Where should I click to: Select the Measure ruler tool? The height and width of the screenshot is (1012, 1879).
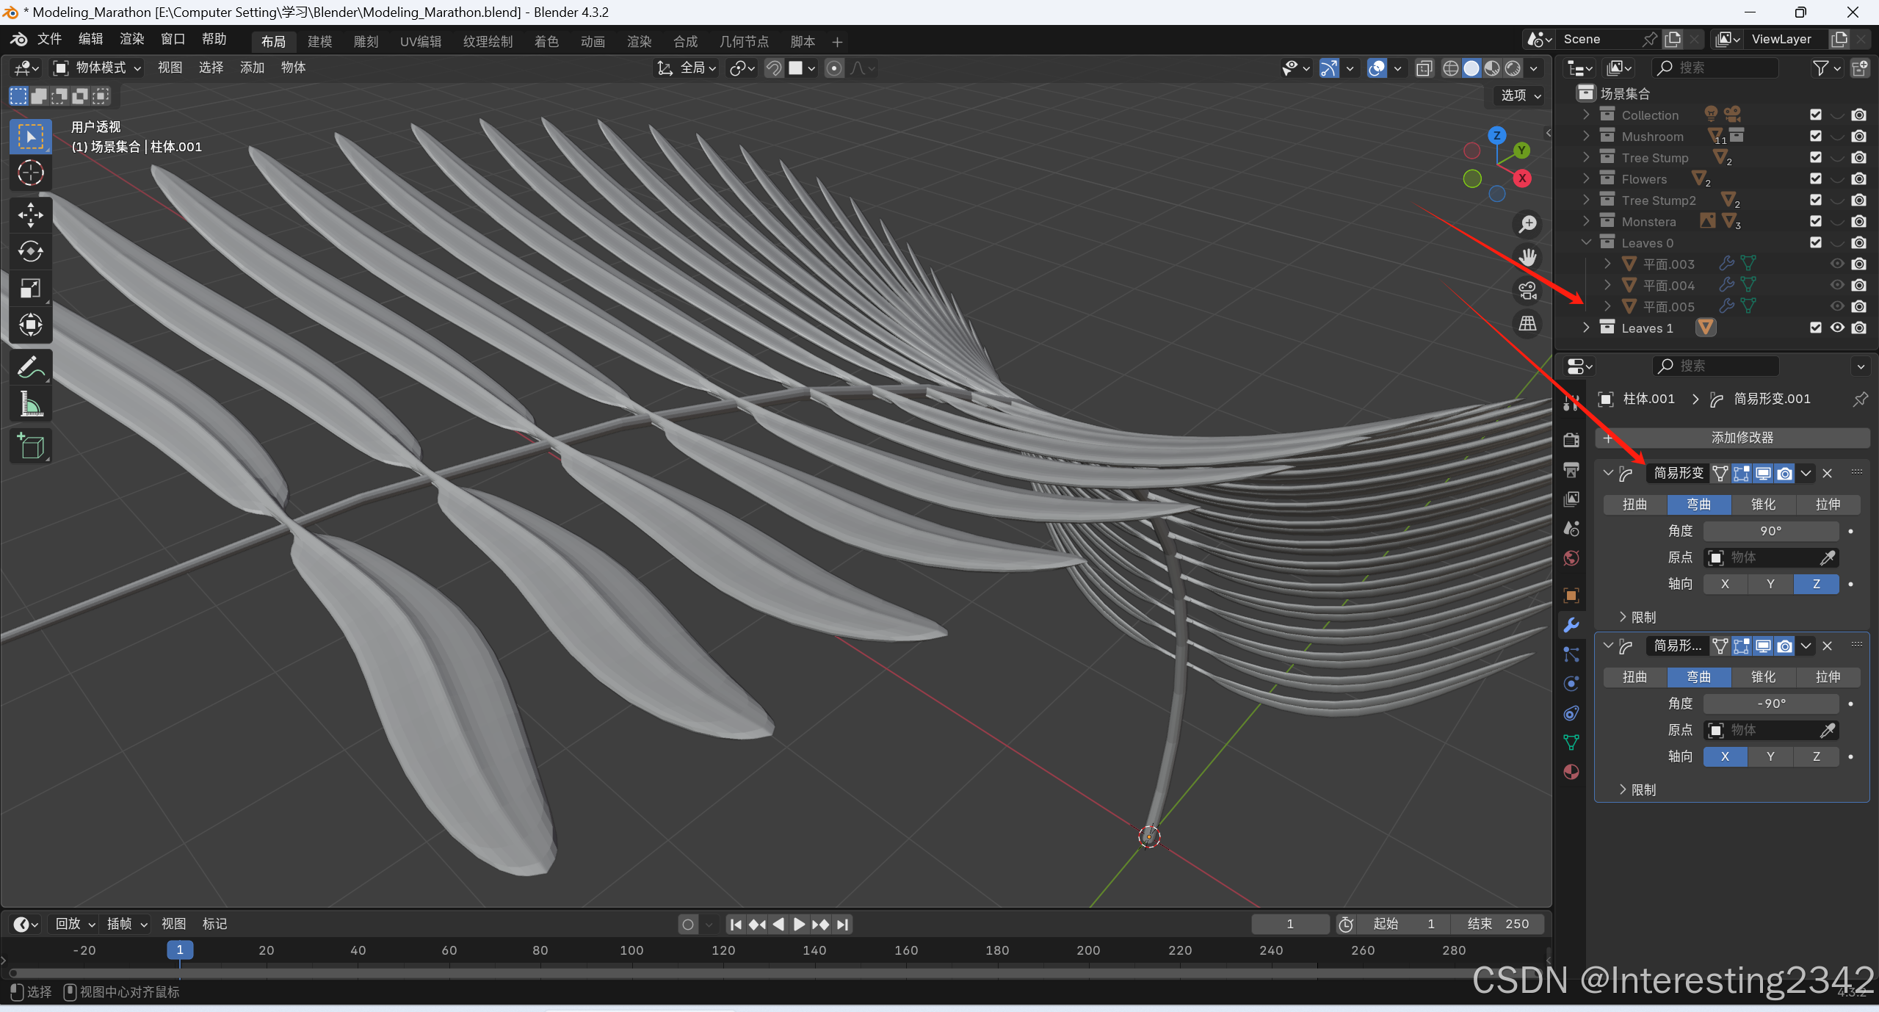point(30,404)
